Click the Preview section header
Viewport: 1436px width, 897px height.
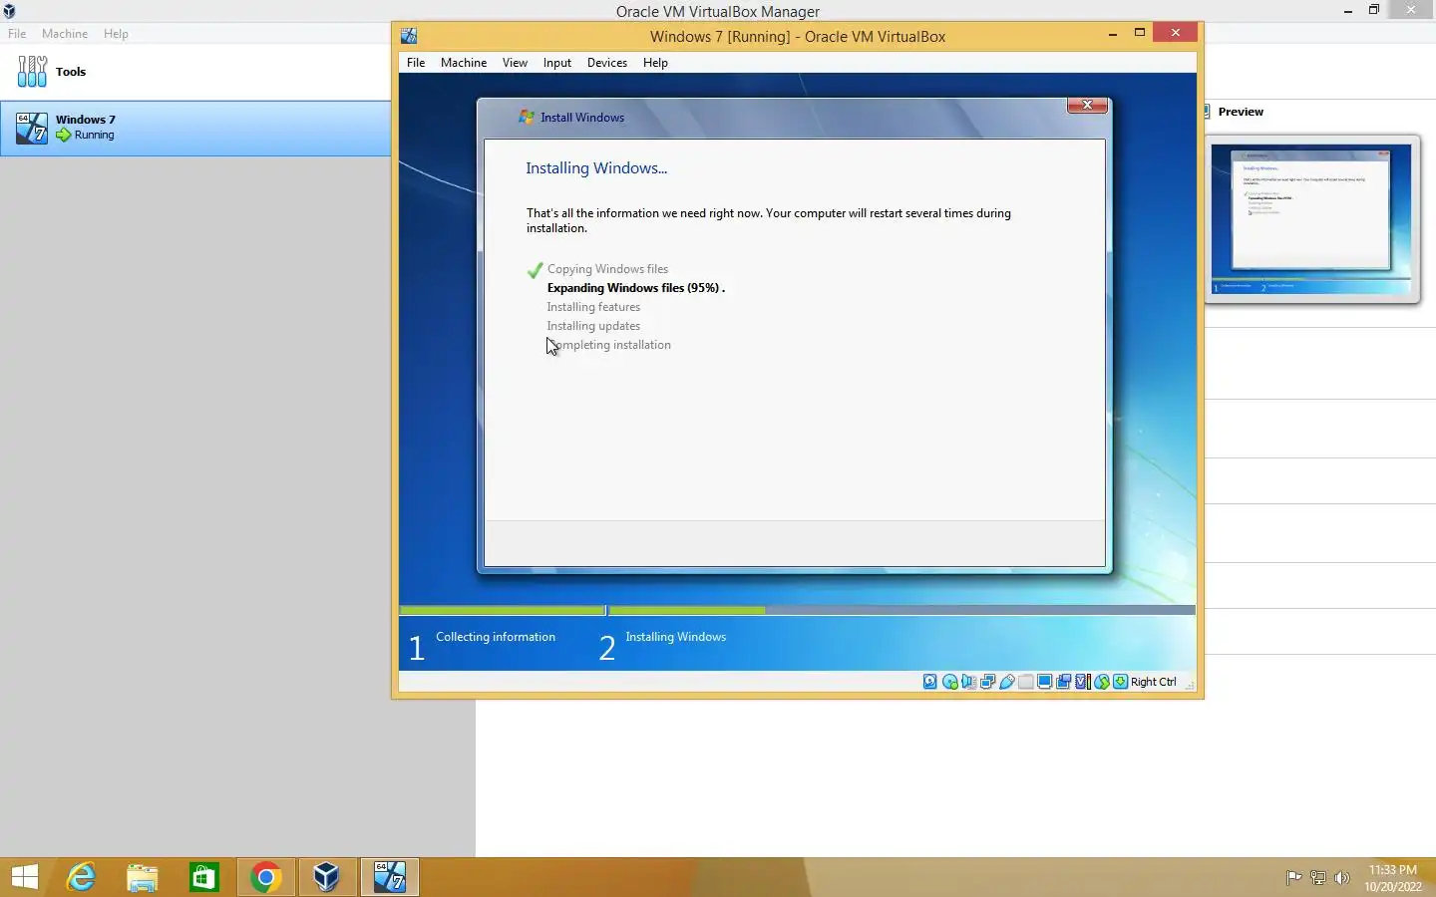coord(1241,112)
